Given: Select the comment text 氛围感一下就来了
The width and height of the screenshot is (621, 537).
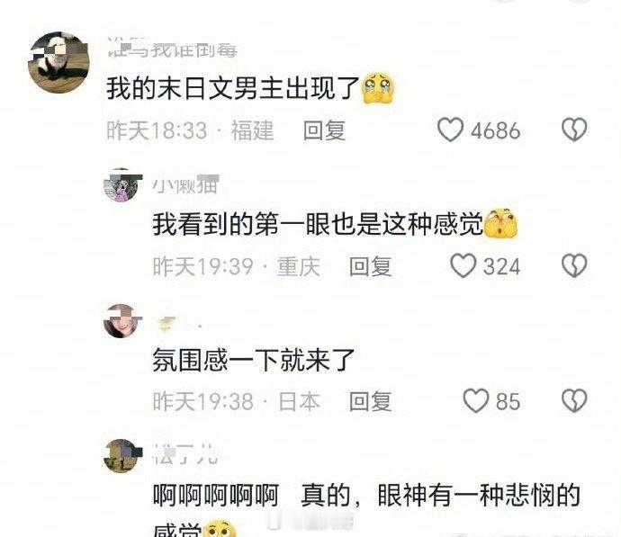Looking at the screenshot, I should [254, 359].
